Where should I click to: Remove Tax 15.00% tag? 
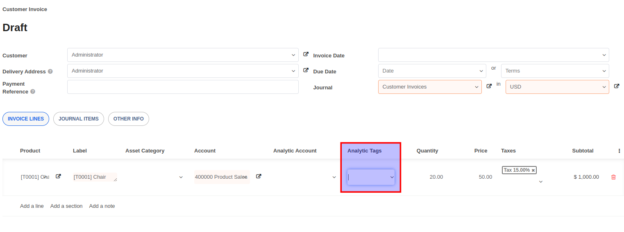tap(533, 170)
